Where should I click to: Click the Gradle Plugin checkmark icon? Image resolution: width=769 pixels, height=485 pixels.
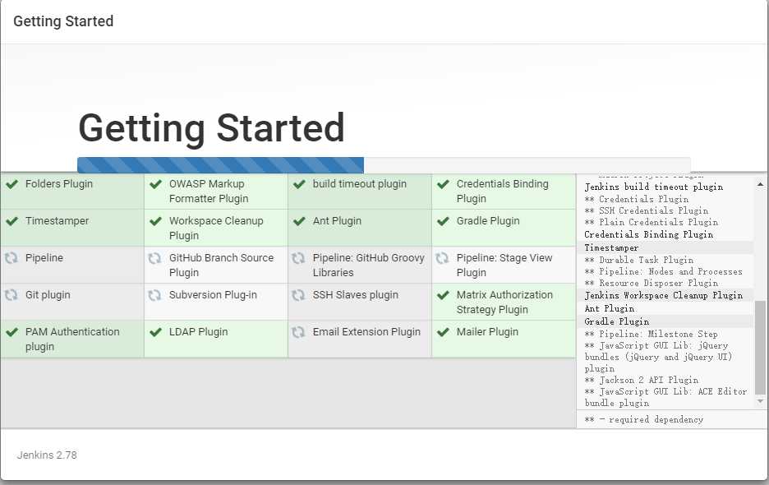(x=443, y=221)
